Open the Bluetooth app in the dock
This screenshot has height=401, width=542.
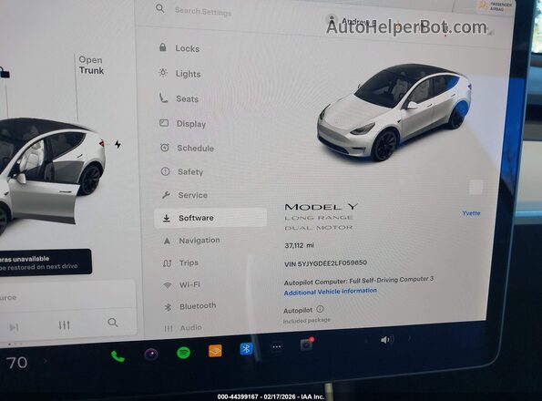tap(247, 349)
